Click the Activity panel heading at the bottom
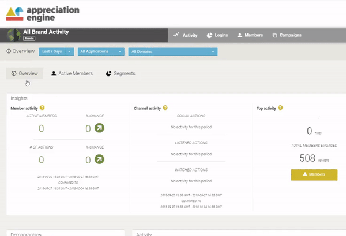346x236 pixels. point(144,234)
